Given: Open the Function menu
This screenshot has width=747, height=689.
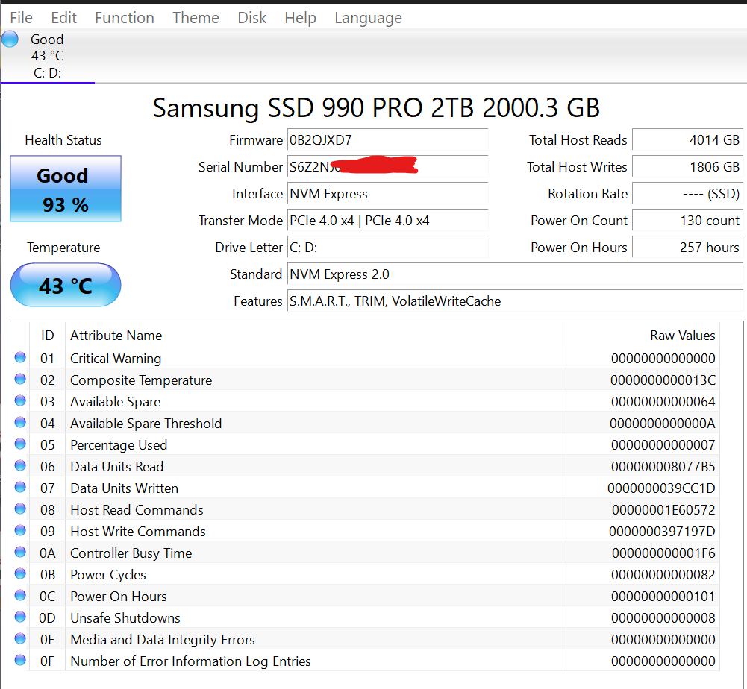Looking at the screenshot, I should pos(124,17).
